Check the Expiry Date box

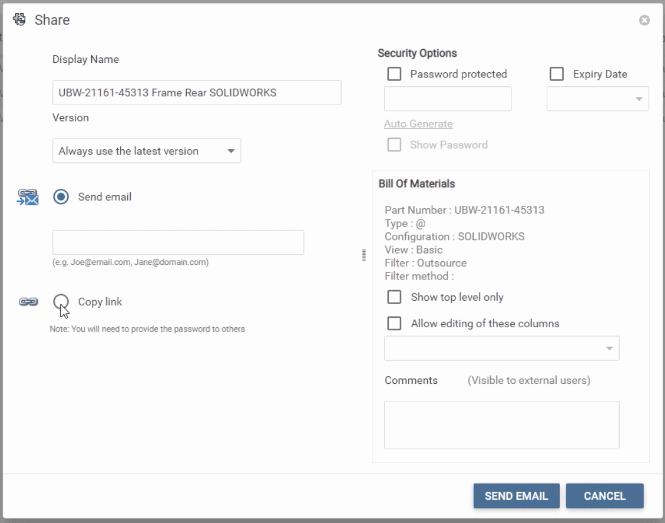coord(556,74)
